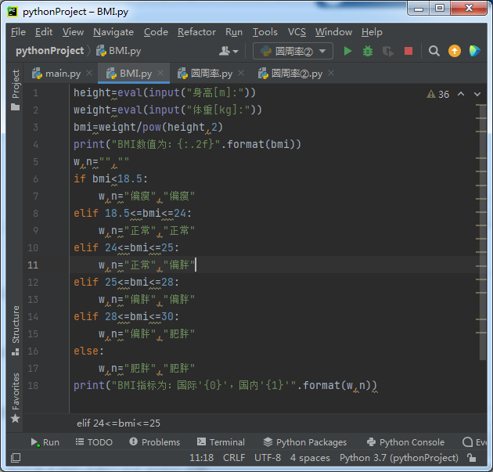The image size is (493, 472).
Task: Place cursor on bmi=weight/pow line 3
Action: (x=148, y=128)
